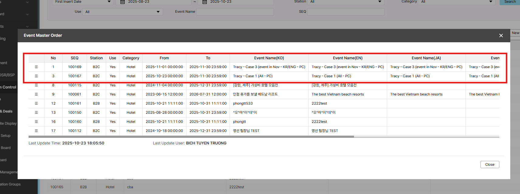Expand the Station dropdown
The width and height of the screenshot is (520, 194).
tap(346, 2)
